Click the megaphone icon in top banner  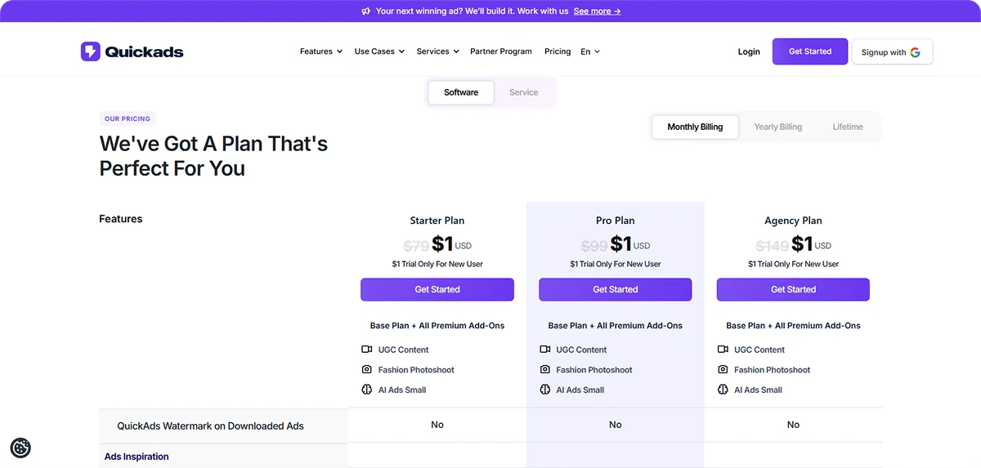365,11
